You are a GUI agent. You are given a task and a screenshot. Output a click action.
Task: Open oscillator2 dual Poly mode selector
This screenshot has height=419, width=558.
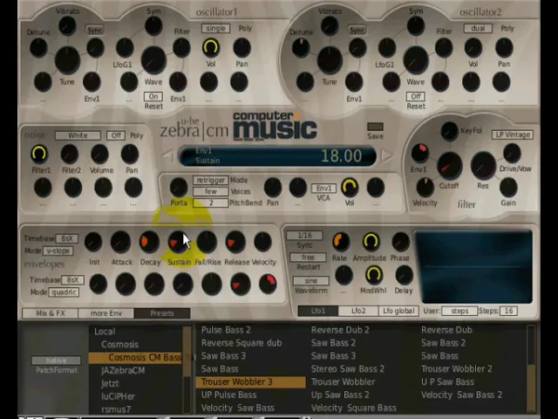(478, 28)
